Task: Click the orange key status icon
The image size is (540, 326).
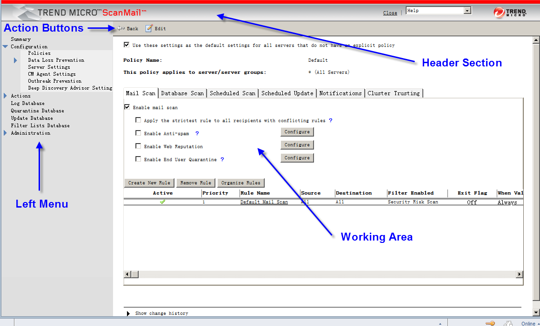Action: coord(490,323)
